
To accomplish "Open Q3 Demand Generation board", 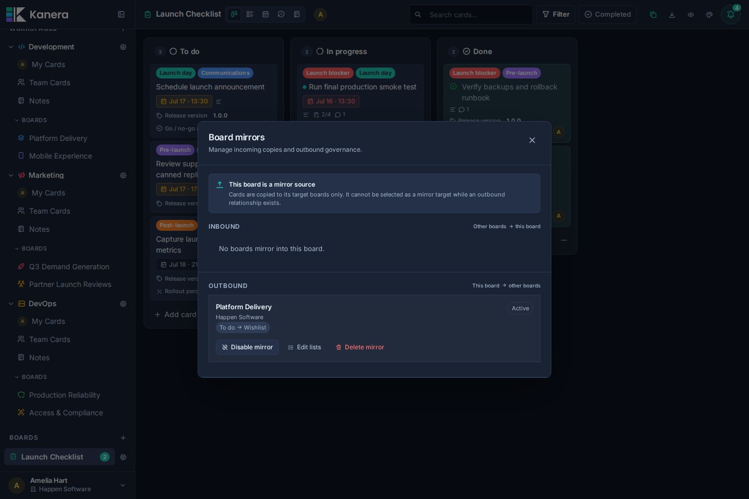I will point(69,267).
